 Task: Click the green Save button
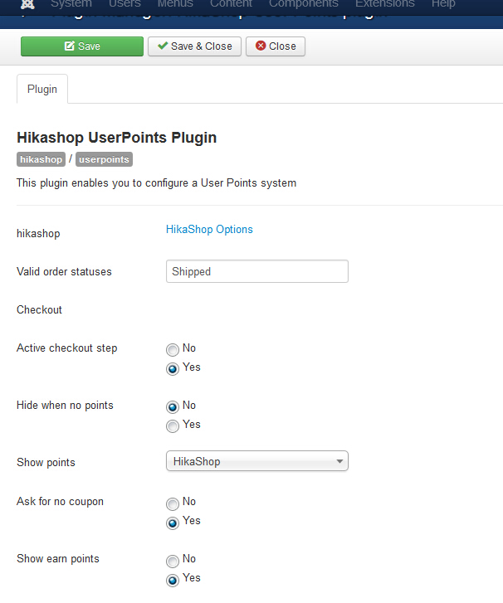coord(82,46)
